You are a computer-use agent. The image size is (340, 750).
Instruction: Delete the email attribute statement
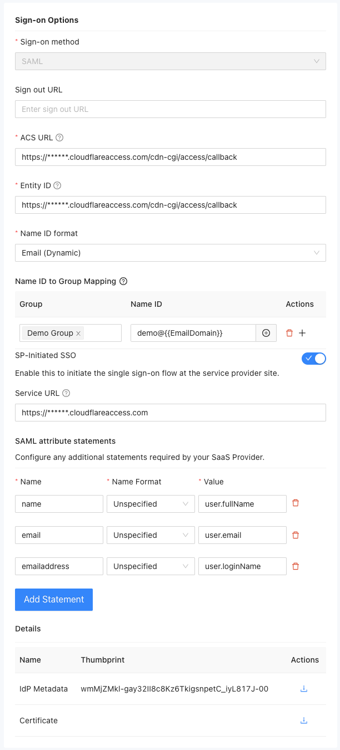pos(296,535)
